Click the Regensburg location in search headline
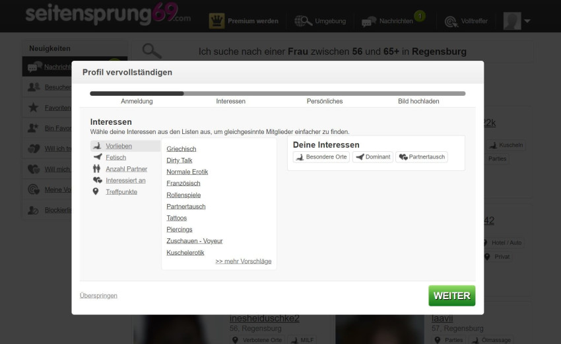 [439, 52]
